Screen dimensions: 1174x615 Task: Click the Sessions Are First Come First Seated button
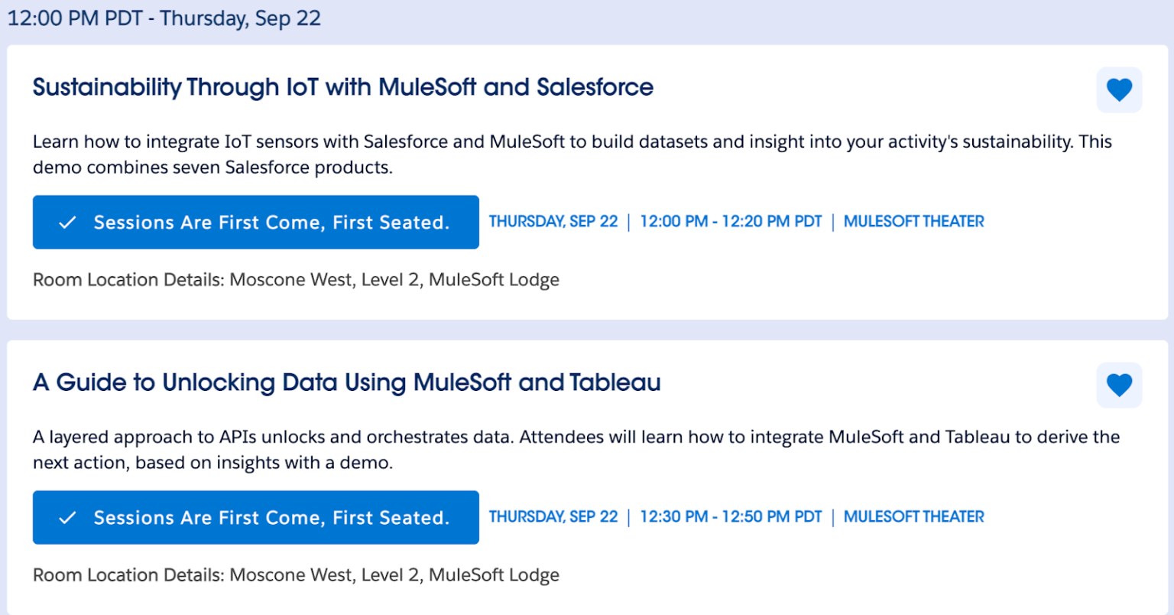(255, 222)
